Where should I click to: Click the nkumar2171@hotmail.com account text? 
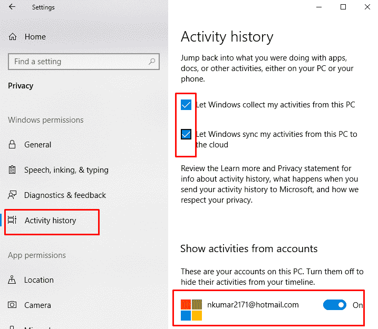[x=253, y=305]
